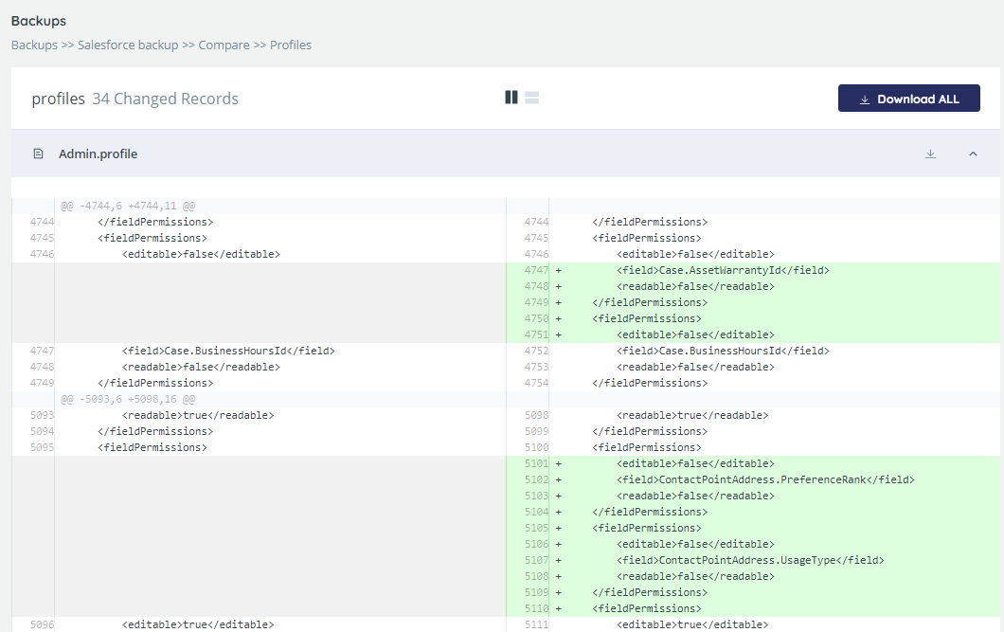Click line number 4754 in the right pane

point(536,383)
